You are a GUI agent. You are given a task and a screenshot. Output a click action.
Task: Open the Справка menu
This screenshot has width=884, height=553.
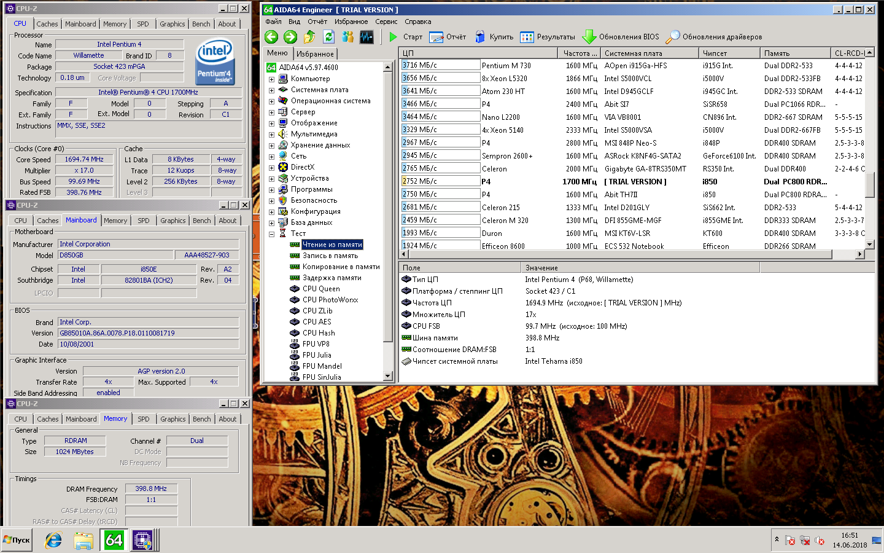click(418, 22)
